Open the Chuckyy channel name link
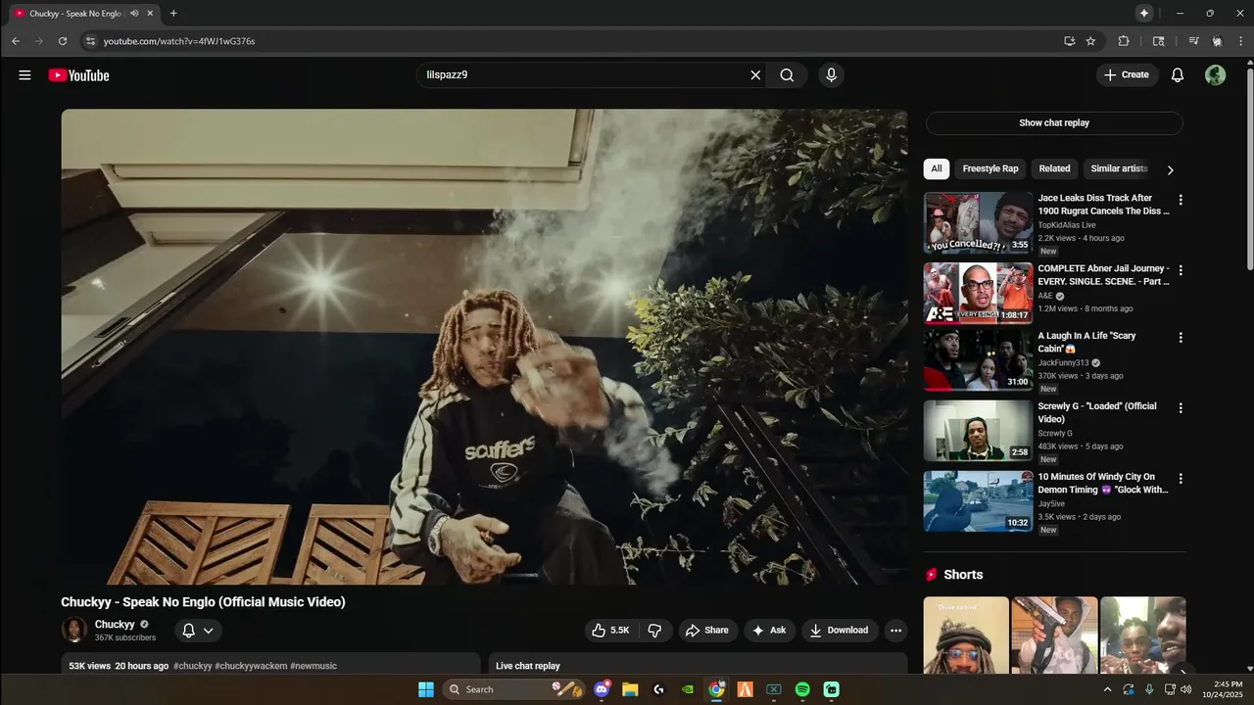The image size is (1254, 705). click(115, 625)
